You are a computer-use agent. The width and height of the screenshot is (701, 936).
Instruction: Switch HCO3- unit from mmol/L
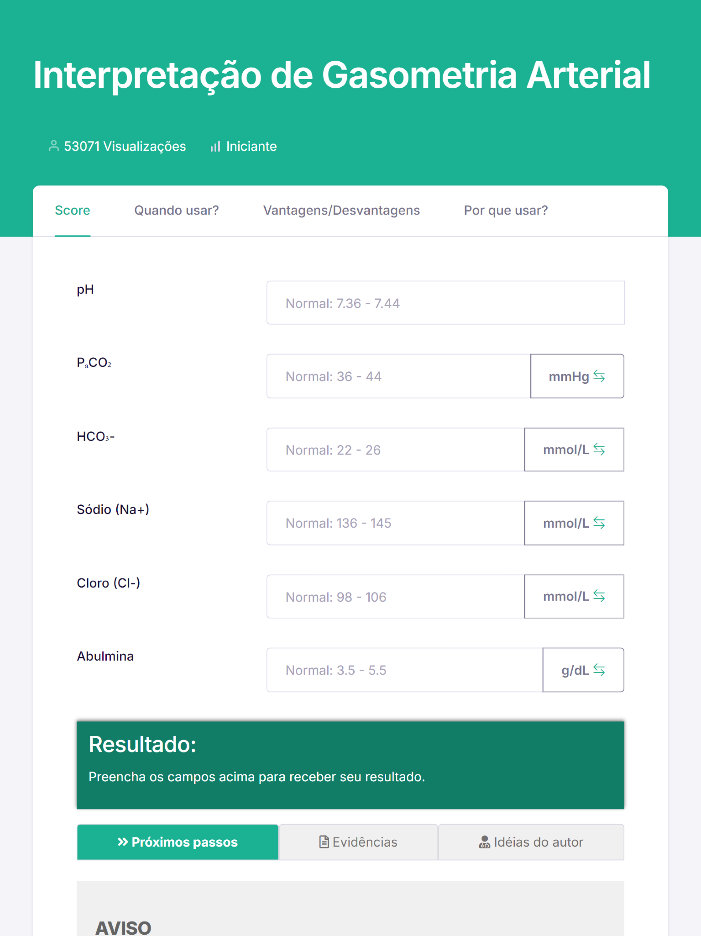pyautogui.click(x=574, y=449)
